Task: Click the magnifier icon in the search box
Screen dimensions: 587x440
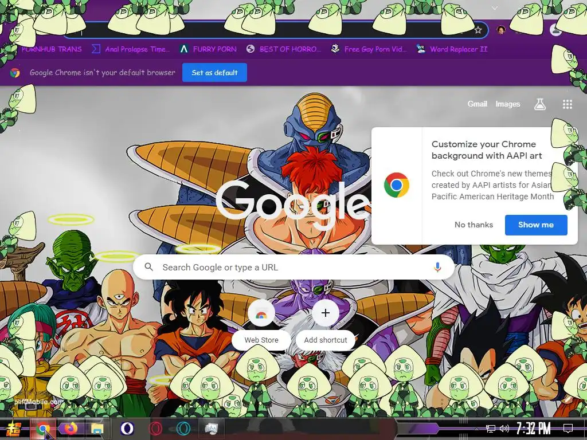Action: 148,267
